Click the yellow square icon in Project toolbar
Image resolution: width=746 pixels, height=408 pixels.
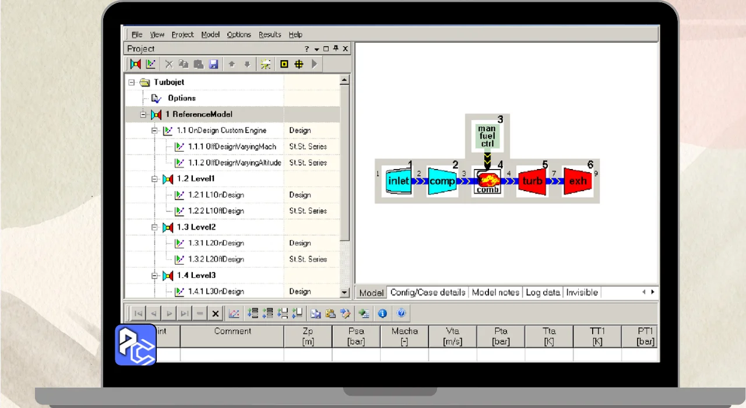pyautogui.click(x=284, y=64)
